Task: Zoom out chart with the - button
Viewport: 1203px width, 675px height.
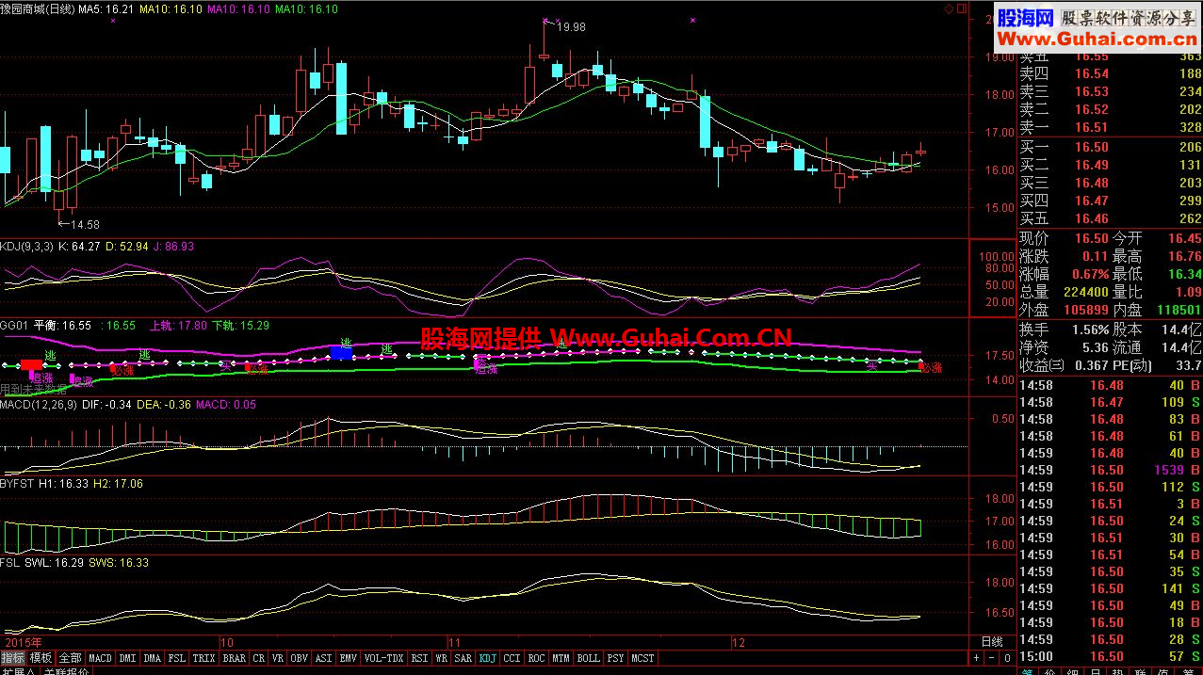Action: [x=992, y=657]
